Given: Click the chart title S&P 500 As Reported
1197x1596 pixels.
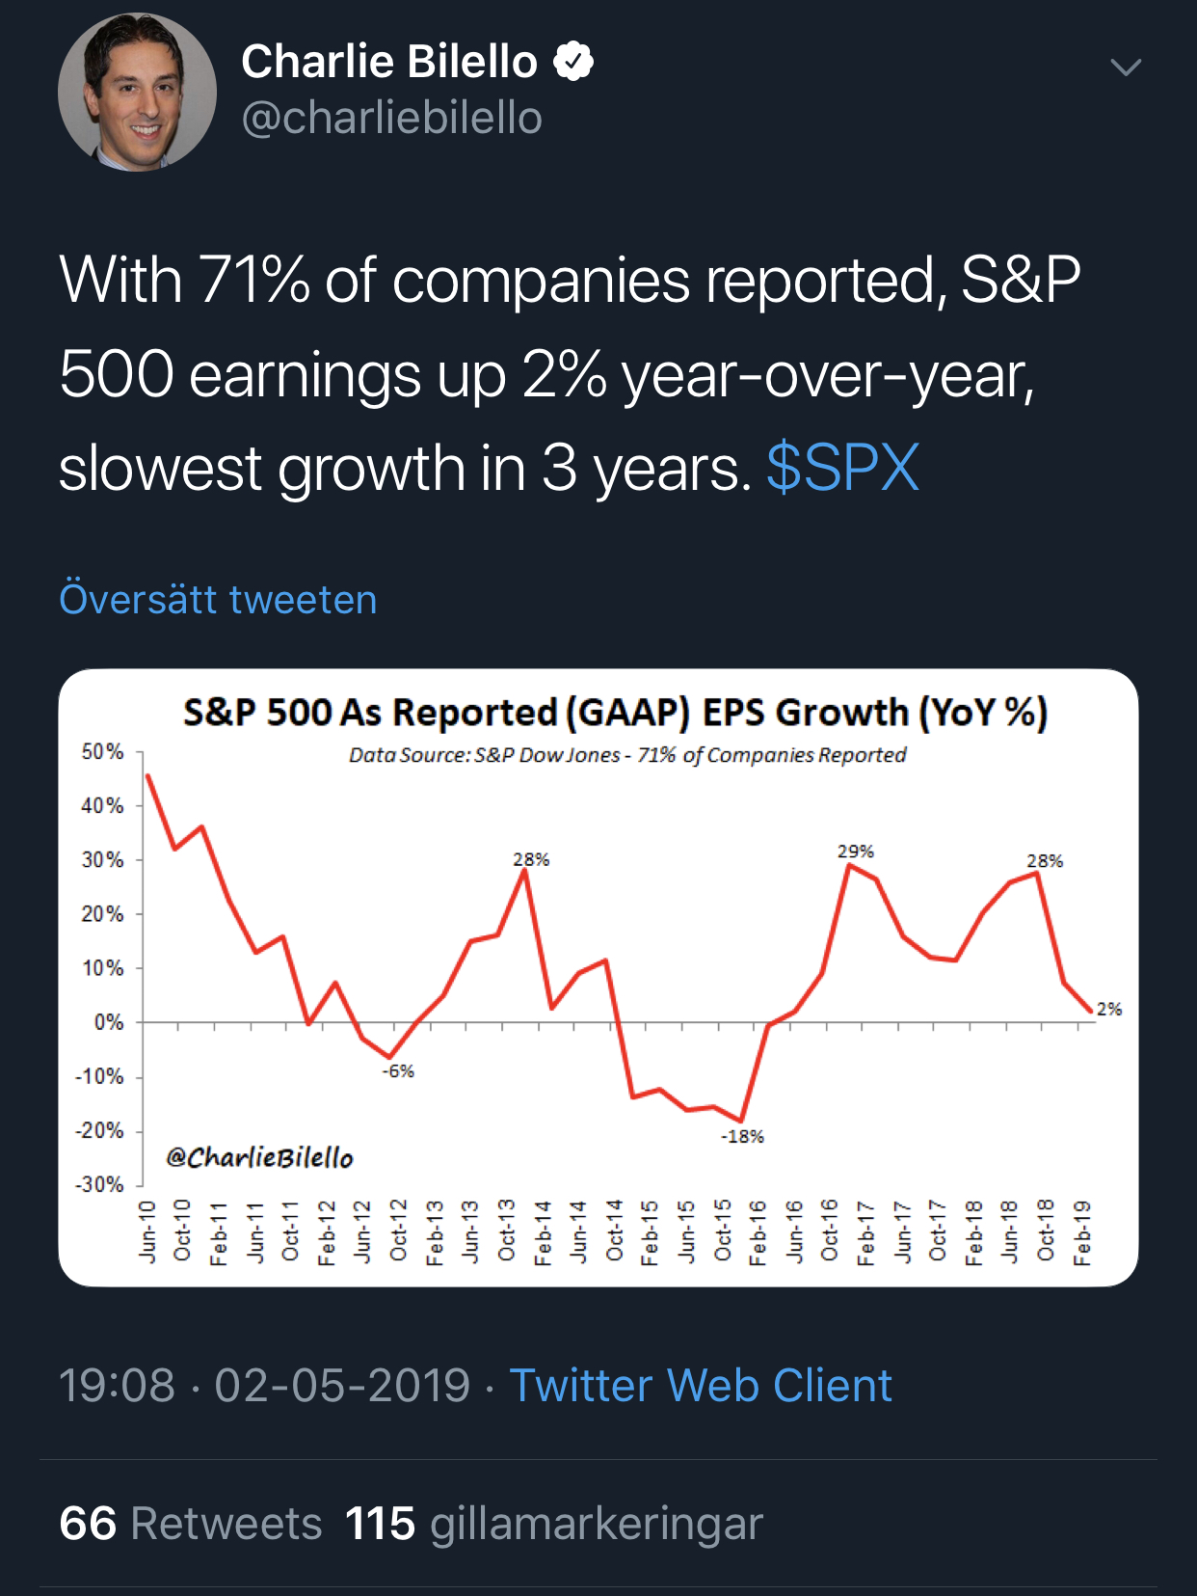Looking at the screenshot, I should (615, 713).
